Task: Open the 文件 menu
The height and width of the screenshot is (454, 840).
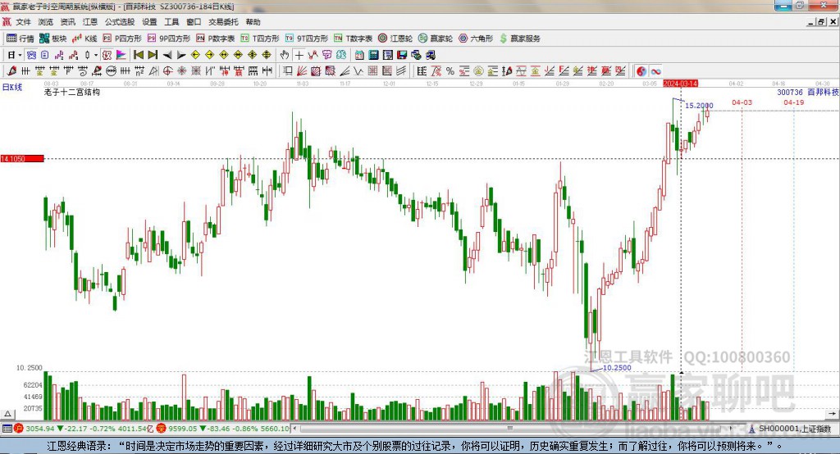Action: (x=23, y=22)
